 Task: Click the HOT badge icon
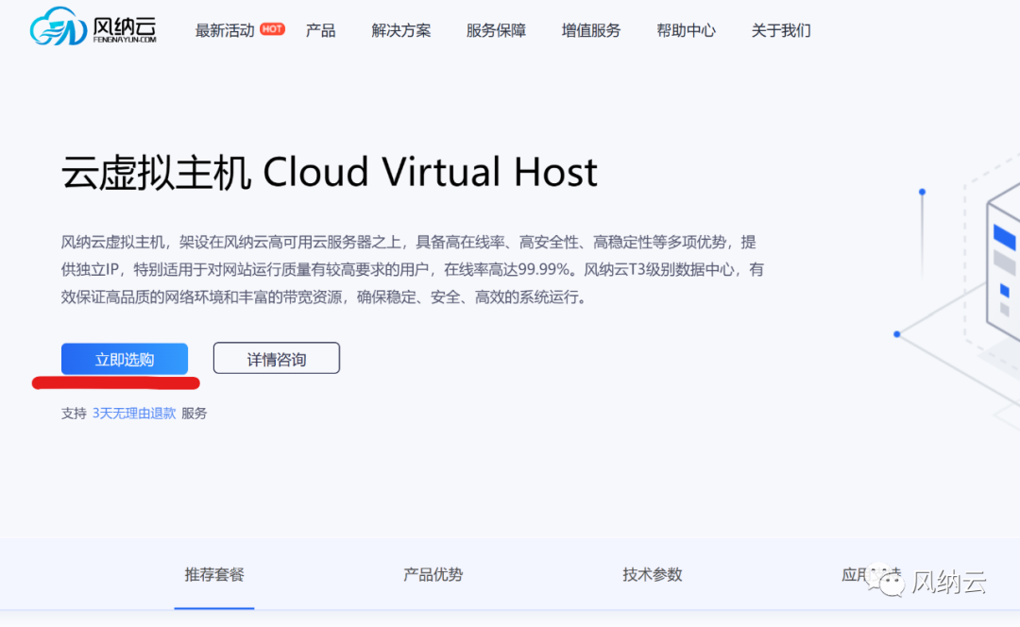click(x=272, y=29)
